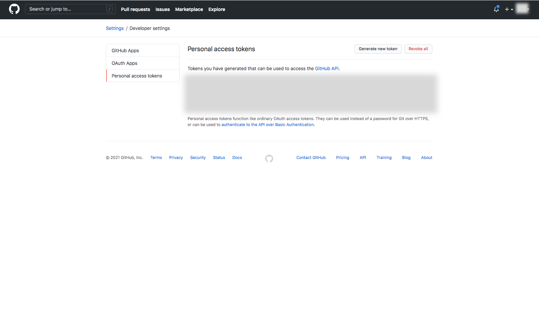Viewport: 539px width, 313px height.
Task: Open Terms link in footer
Action: click(x=156, y=158)
